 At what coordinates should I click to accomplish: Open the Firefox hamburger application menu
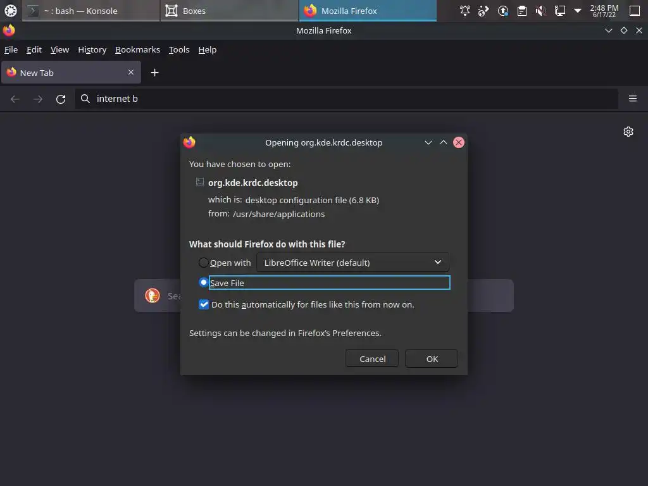point(633,98)
